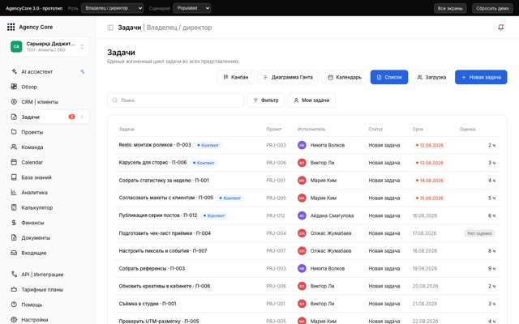
Task: Open the notifications bell icon
Action: tap(501, 28)
